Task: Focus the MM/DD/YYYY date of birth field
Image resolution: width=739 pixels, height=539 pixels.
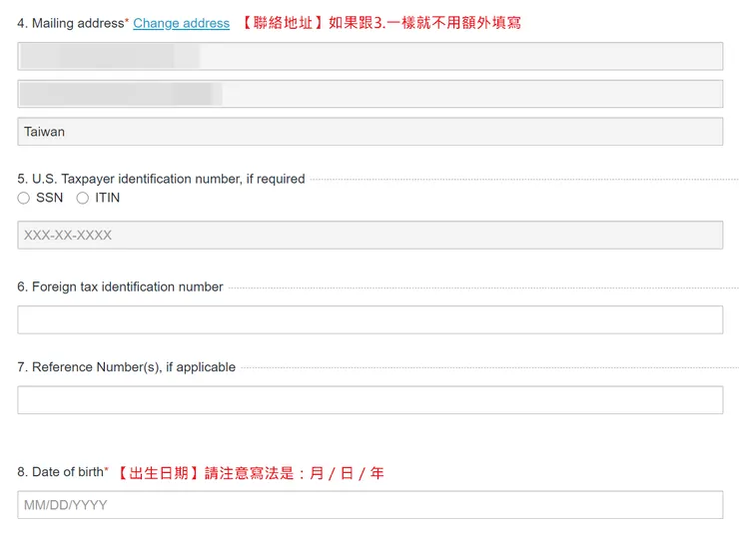Action: click(x=369, y=505)
